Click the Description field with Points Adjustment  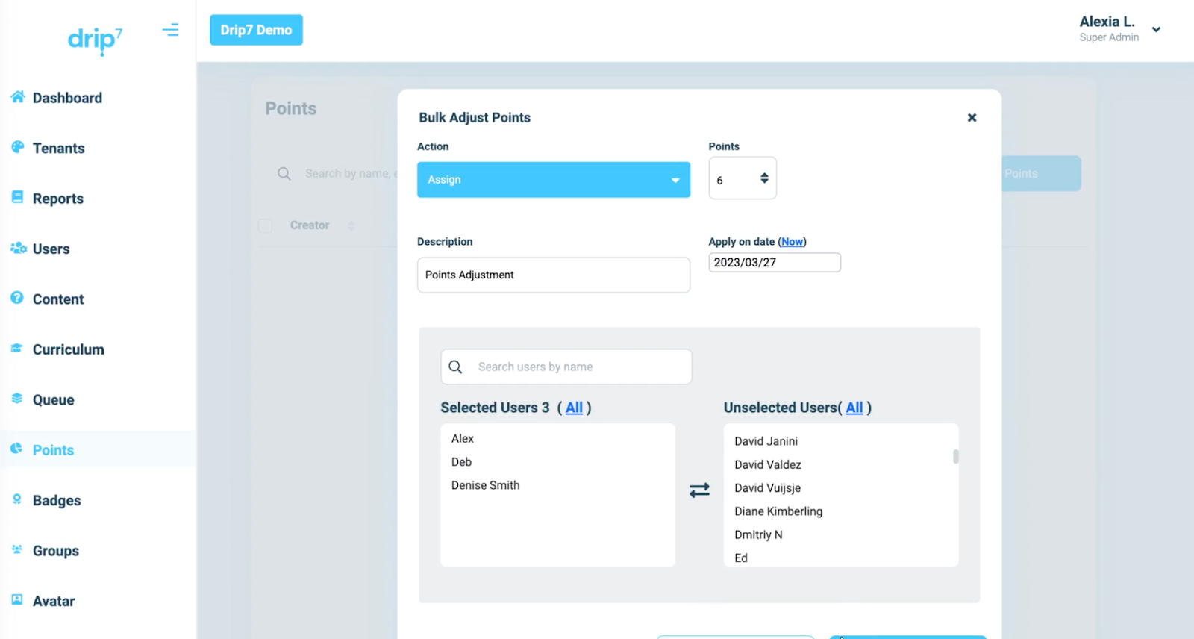(x=554, y=275)
